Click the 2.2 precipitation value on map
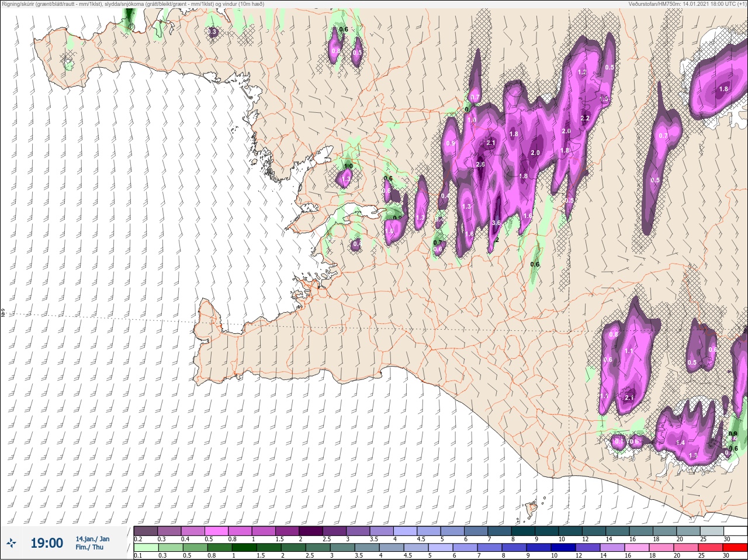The image size is (748, 560). (586, 119)
